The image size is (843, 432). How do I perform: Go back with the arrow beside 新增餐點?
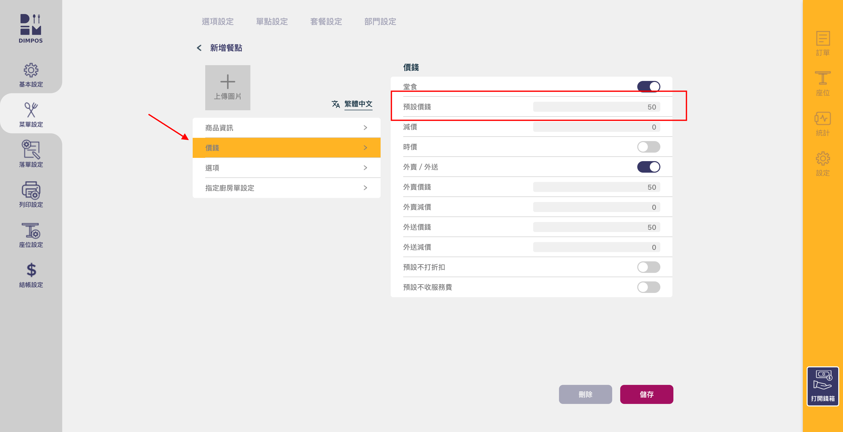(x=199, y=48)
